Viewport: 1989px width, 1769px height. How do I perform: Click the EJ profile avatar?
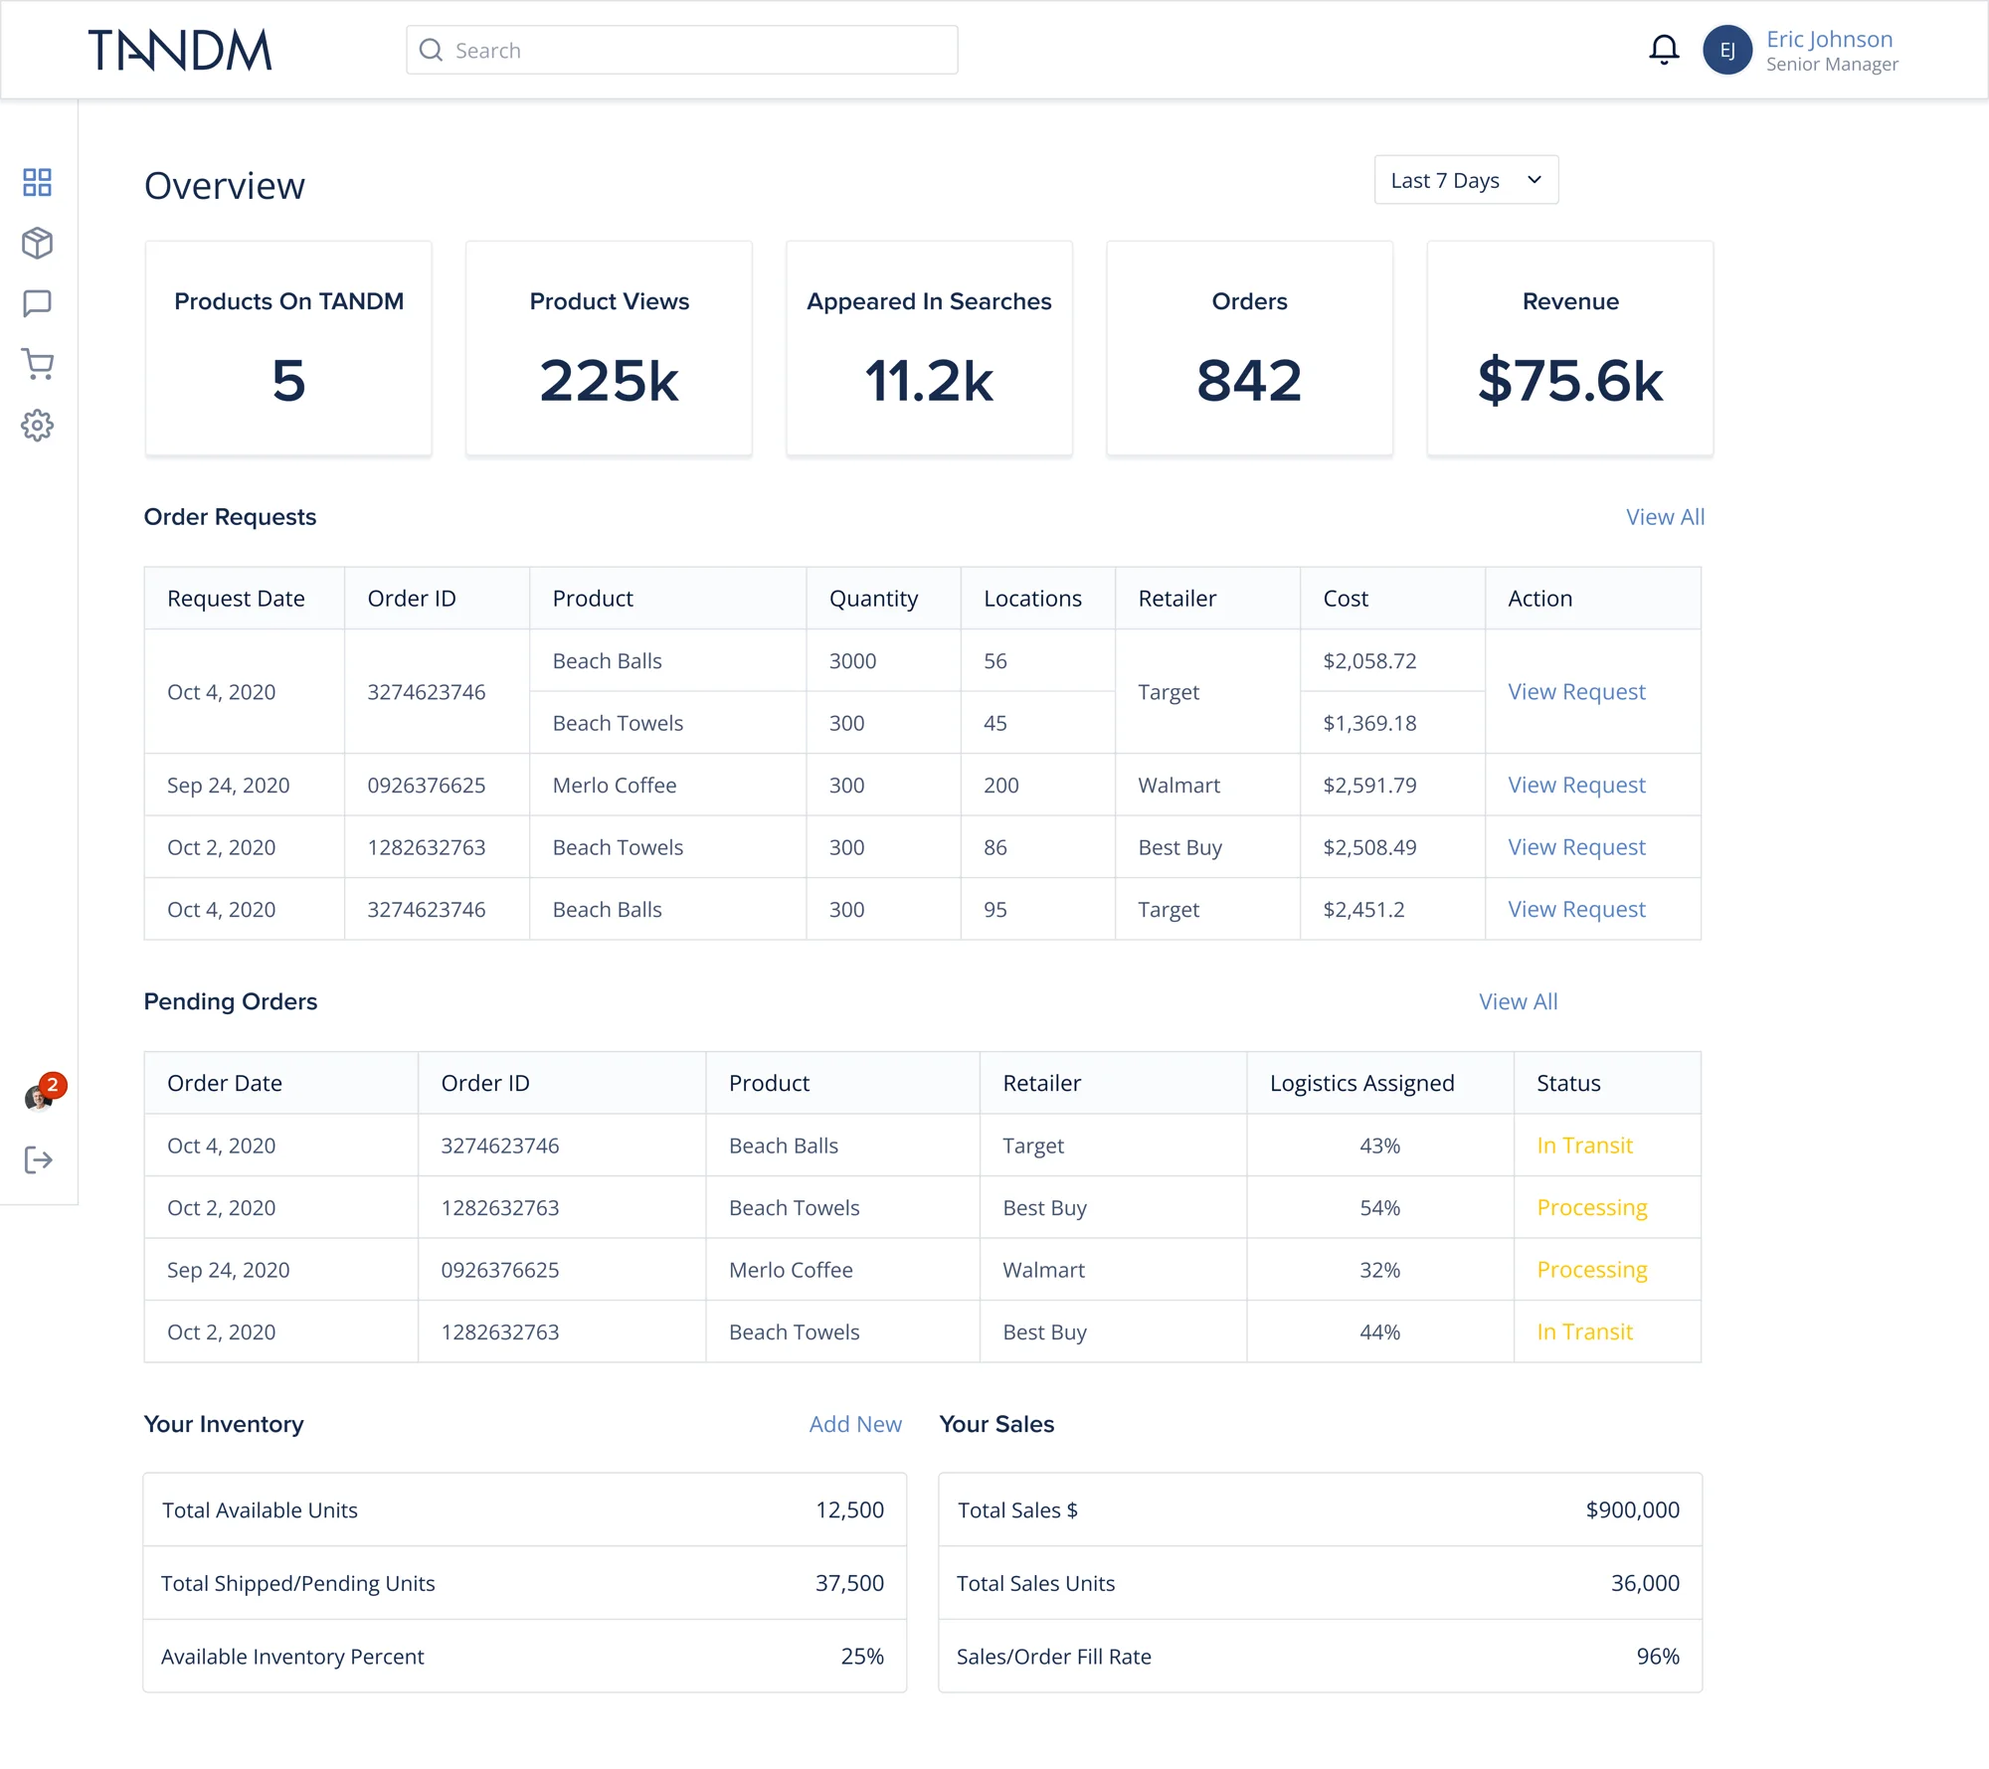click(x=1727, y=50)
